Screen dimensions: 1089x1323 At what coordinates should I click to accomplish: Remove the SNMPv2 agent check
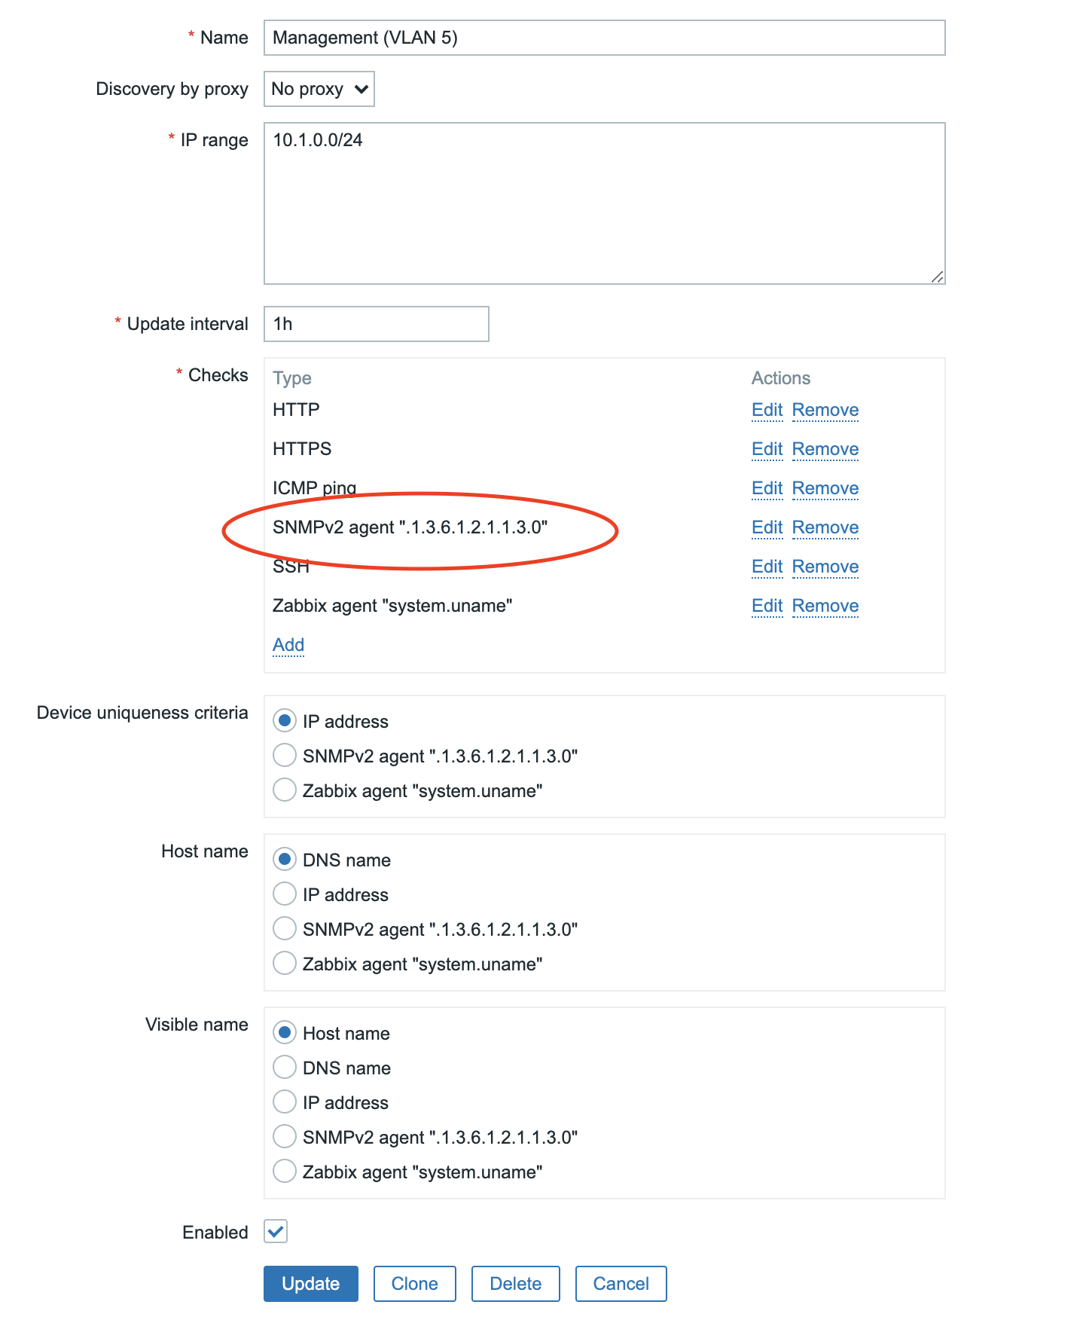pos(825,527)
